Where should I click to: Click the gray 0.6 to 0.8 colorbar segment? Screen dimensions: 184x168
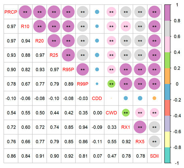[167, 29]
